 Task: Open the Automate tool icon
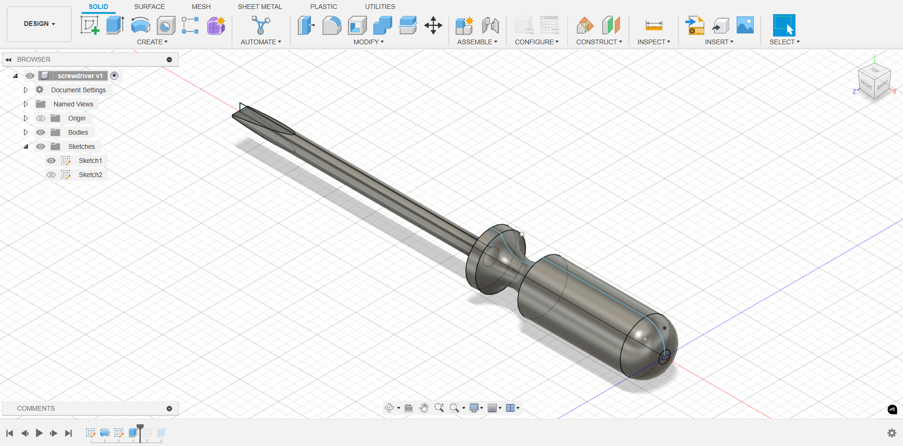coord(260,25)
